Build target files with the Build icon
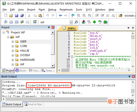Viewport: 137px width, 112px height. coord(11,22)
